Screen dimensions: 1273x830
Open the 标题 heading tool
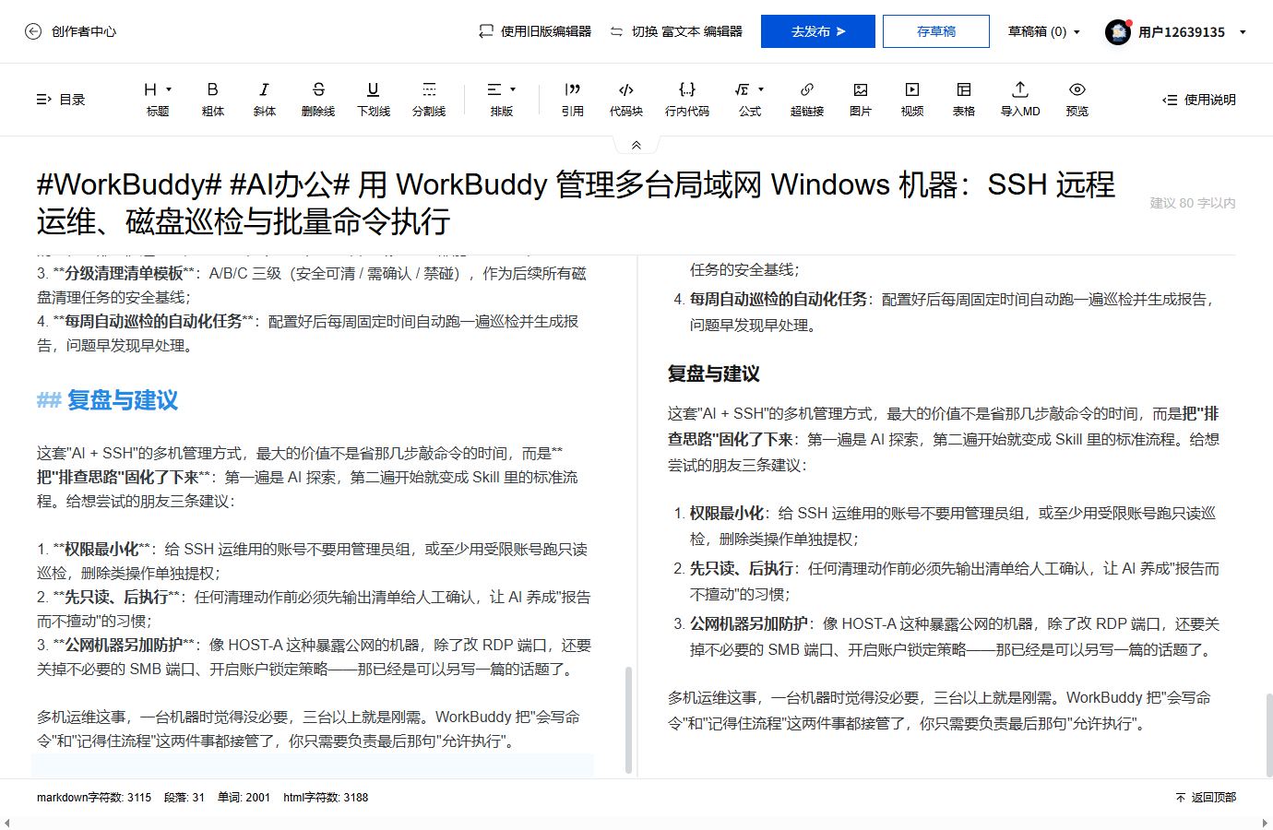tap(158, 99)
